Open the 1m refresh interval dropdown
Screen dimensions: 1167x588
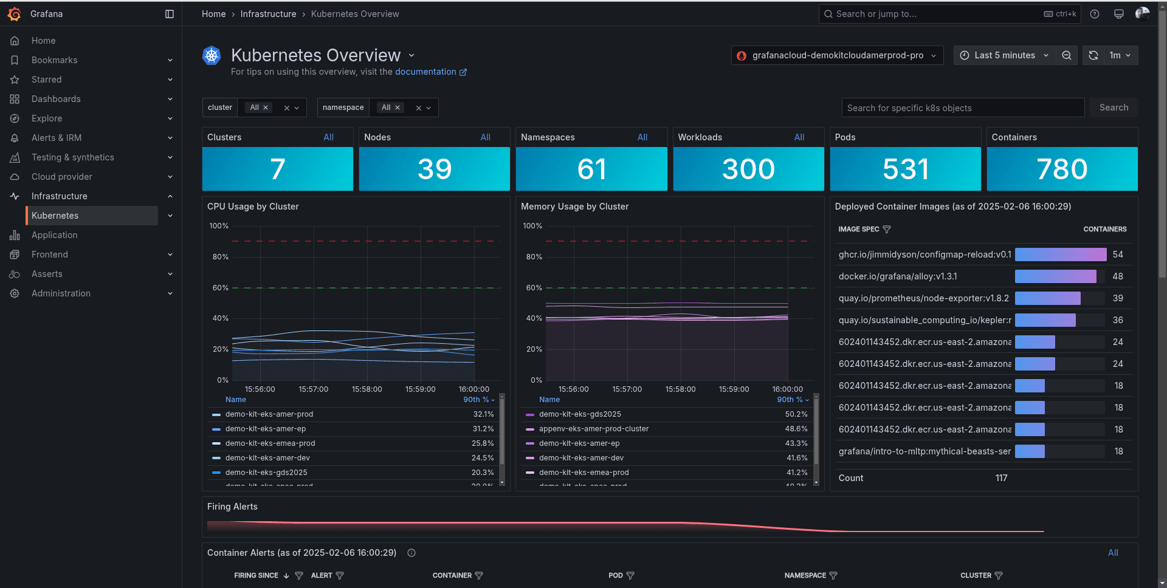point(1117,55)
